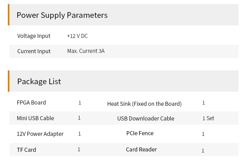This screenshot has width=248, height=164.
Task: Click the Card Reader item
Action: (141, 150)
